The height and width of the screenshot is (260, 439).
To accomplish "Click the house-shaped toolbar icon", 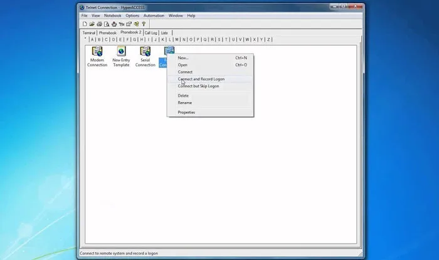I will tap(114, 24).
